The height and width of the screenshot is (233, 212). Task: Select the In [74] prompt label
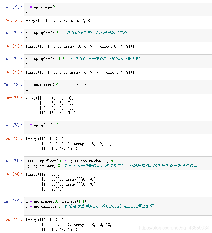click(13, 161)
